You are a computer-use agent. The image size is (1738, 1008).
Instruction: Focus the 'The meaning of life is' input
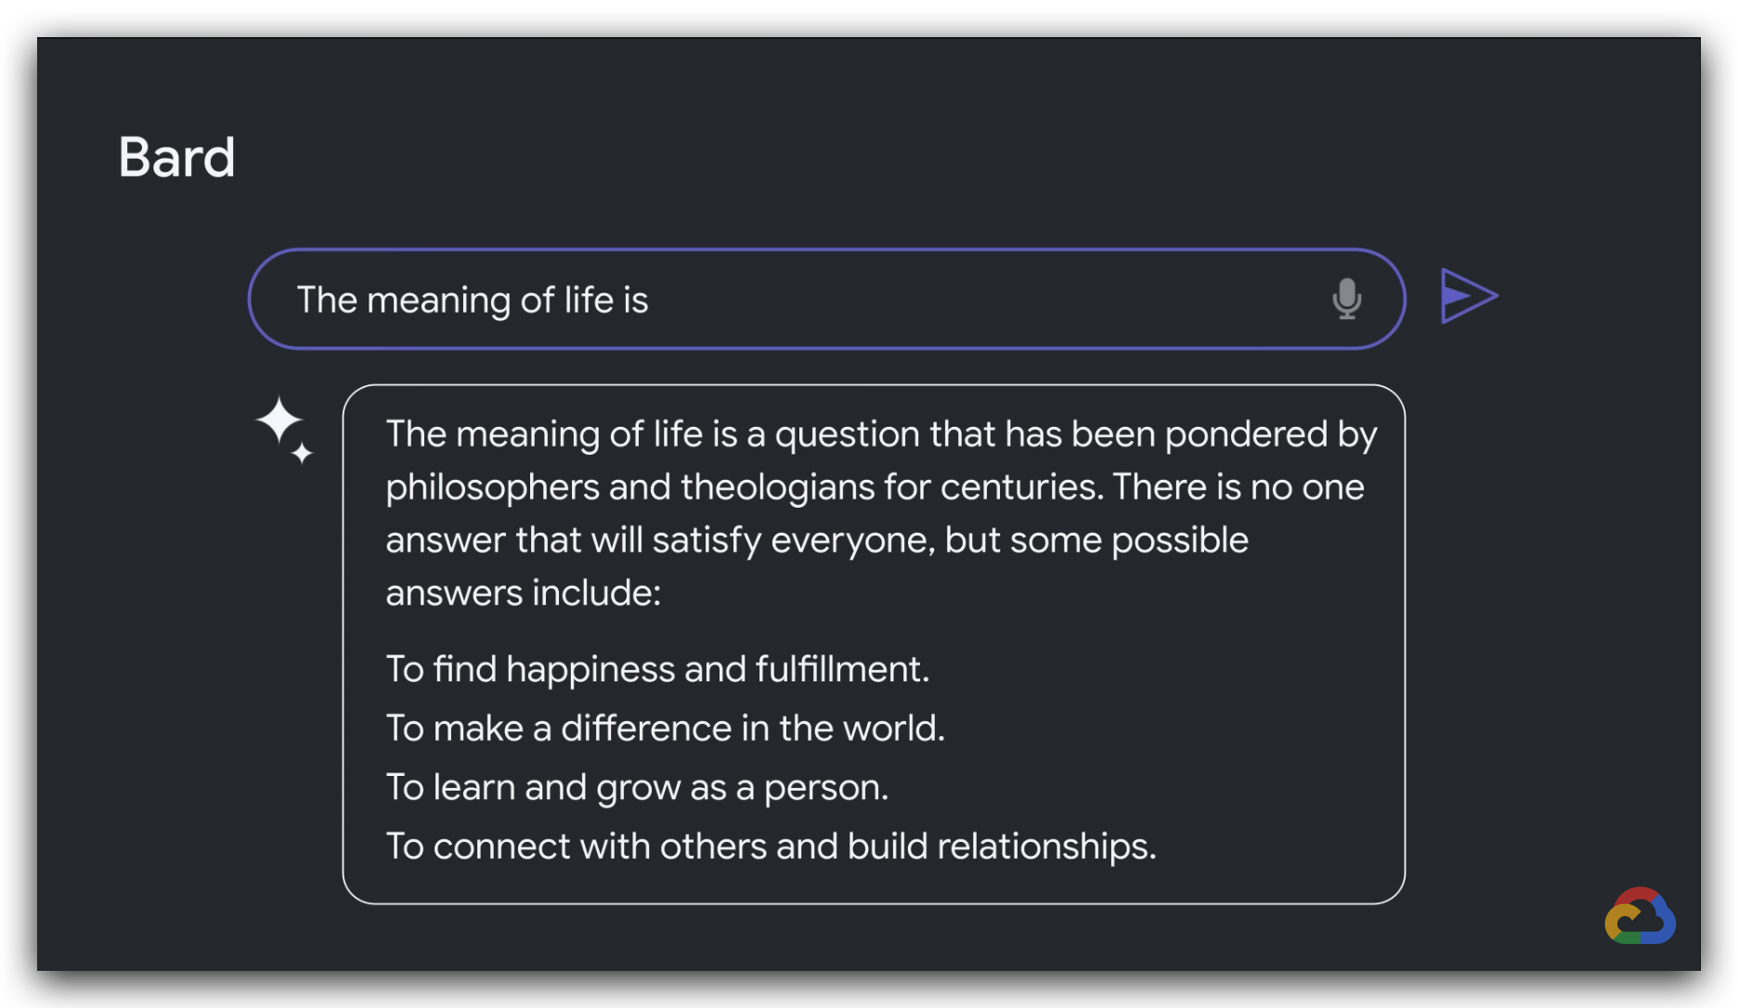point(826,299)
